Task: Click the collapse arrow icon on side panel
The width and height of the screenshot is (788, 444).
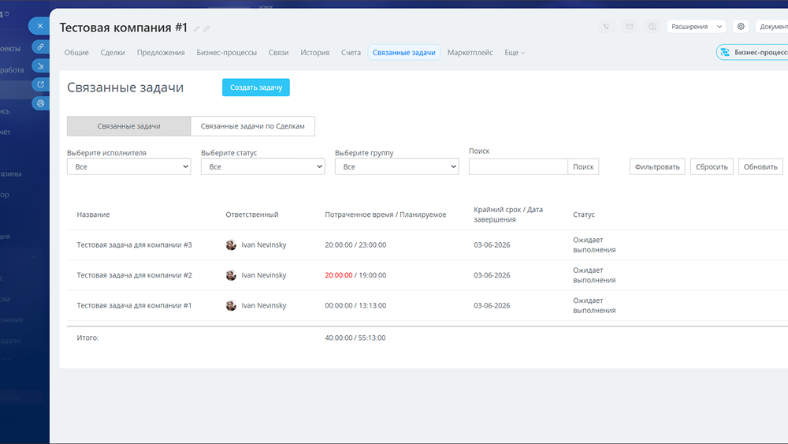Action: [x=41, y=65]
